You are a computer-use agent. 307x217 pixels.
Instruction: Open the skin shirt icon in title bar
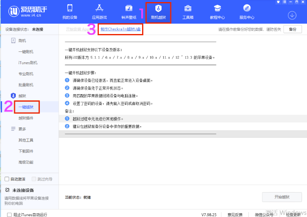(x=278, y=2)
